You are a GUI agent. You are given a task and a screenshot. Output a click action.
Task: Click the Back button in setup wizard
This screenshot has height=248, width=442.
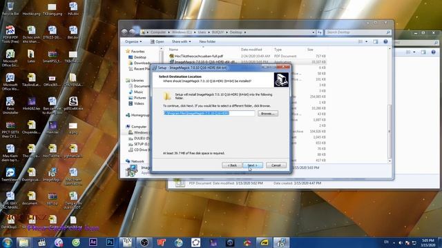(x=232, y=165)
